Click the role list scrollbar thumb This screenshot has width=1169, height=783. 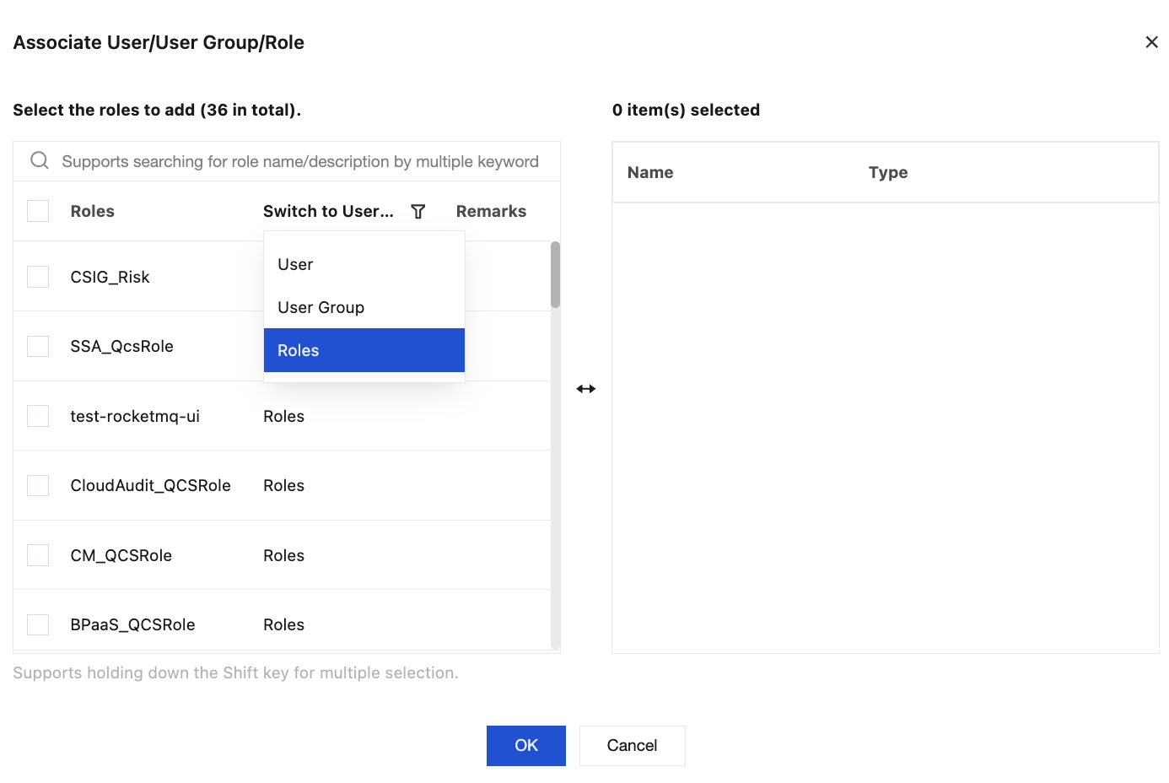point(555,275)
